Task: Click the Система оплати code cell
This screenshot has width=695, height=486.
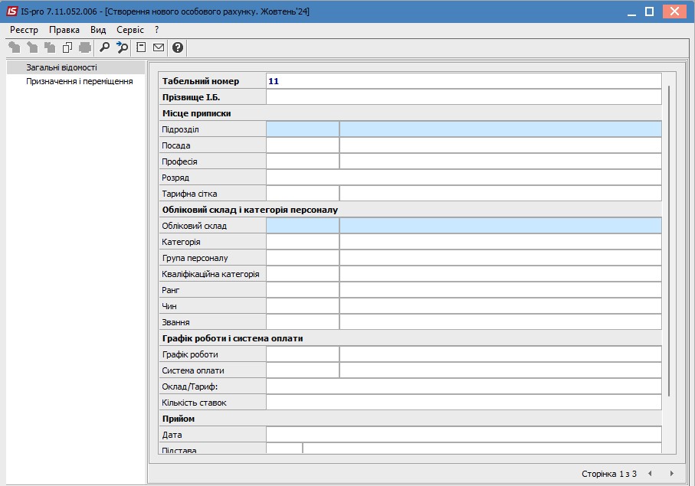Action: pos(303,370)
